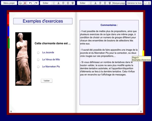Click the Venus de Milo statue image
Viewport: 152px width, 121px height.
tap(23, 59)
